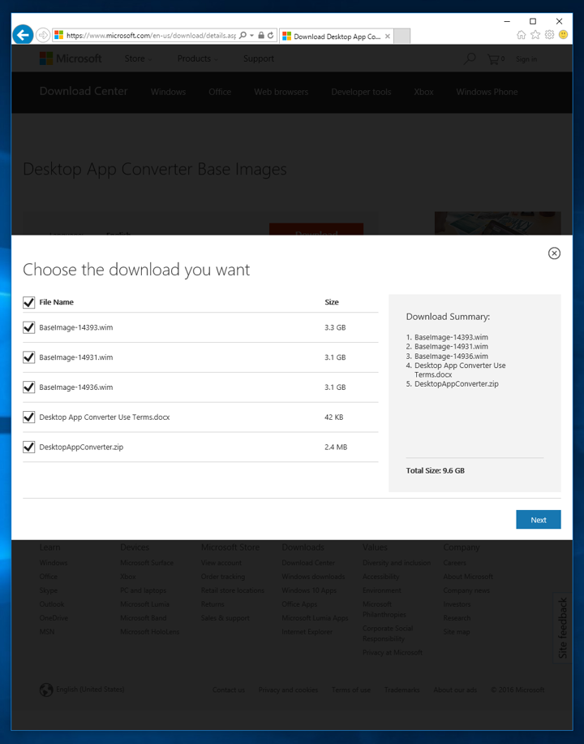Screen dimensions: 584x744
Task: Open About our ads footer link
Action: pyautogui.click(x=455, y=690)
